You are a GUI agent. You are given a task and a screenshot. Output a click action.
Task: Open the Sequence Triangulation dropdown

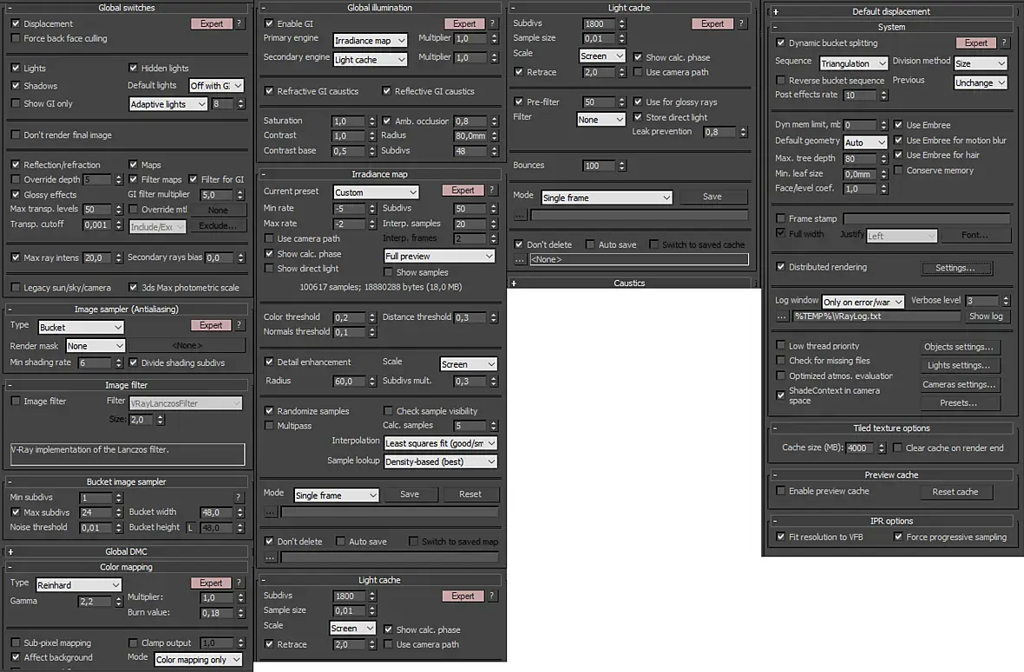[854, 63]
